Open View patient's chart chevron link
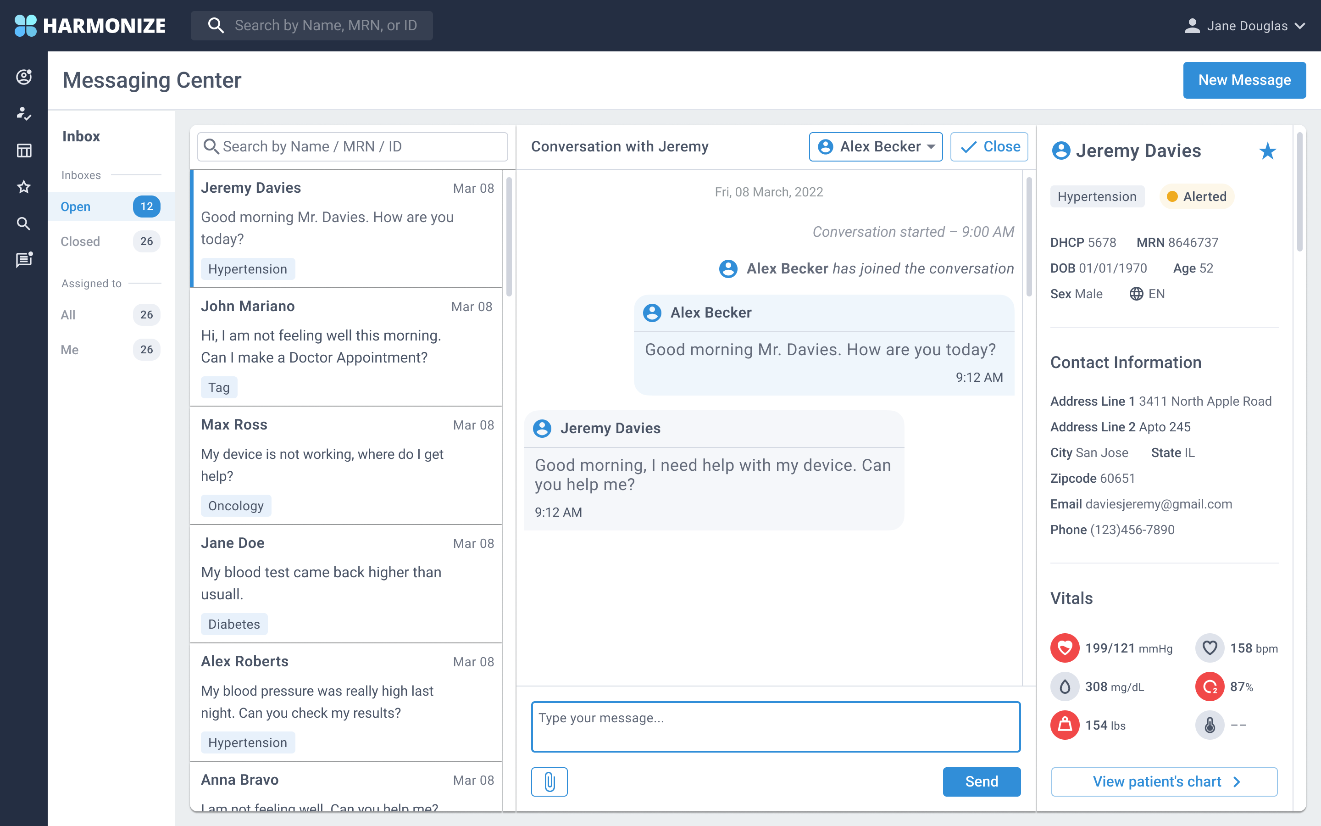 [1164, 781]
